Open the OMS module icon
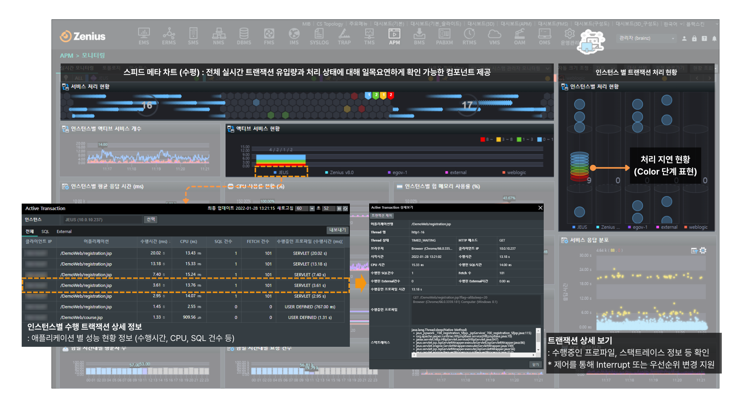The image size is (743, 418). pos(544,36)
